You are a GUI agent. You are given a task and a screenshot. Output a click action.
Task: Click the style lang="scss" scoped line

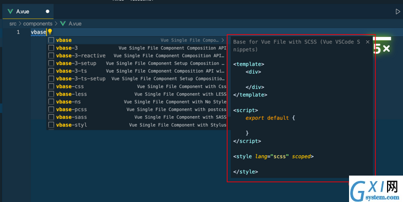point(273,156)
